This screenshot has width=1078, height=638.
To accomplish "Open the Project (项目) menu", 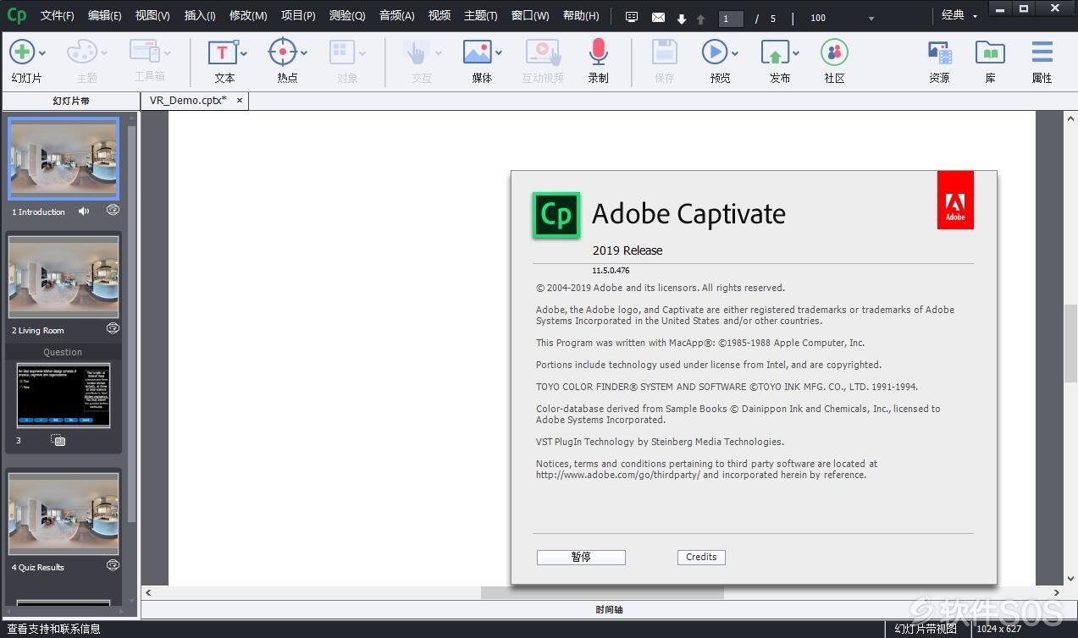I will point(298,15).
